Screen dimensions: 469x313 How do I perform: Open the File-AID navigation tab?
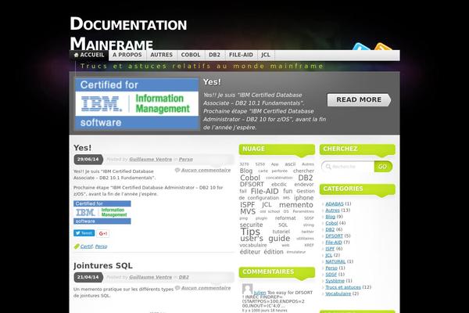tap(241, 55)
